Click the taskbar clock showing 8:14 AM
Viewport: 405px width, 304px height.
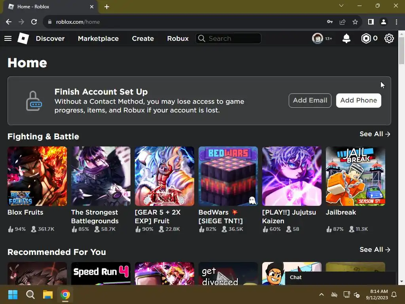tap(377, 294)
